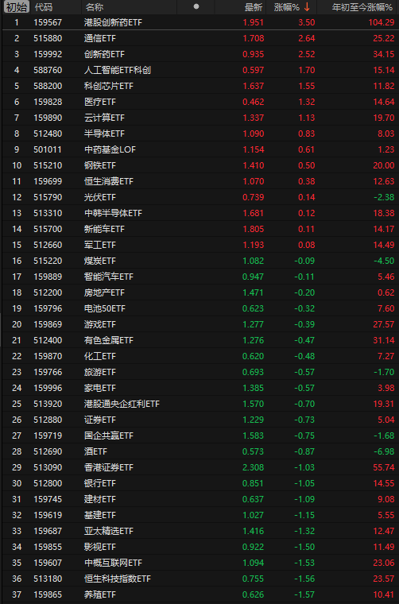Click the 恒生科技指数ETF name
399x604 pixels.
point(118,579)
